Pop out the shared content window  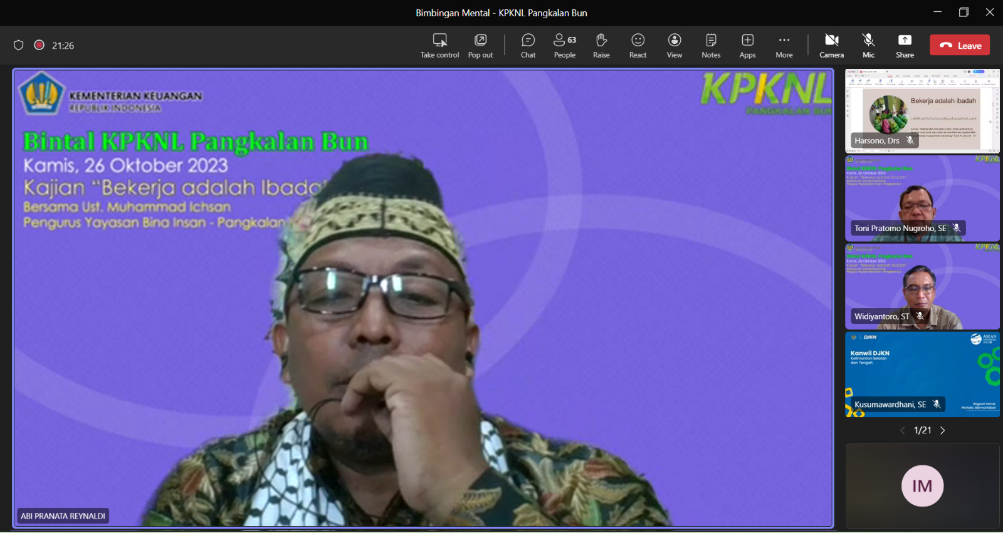pos(480,46)
